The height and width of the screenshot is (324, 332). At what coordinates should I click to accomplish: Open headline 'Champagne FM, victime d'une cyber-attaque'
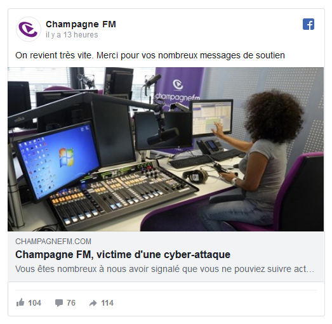tap(123, 254)
